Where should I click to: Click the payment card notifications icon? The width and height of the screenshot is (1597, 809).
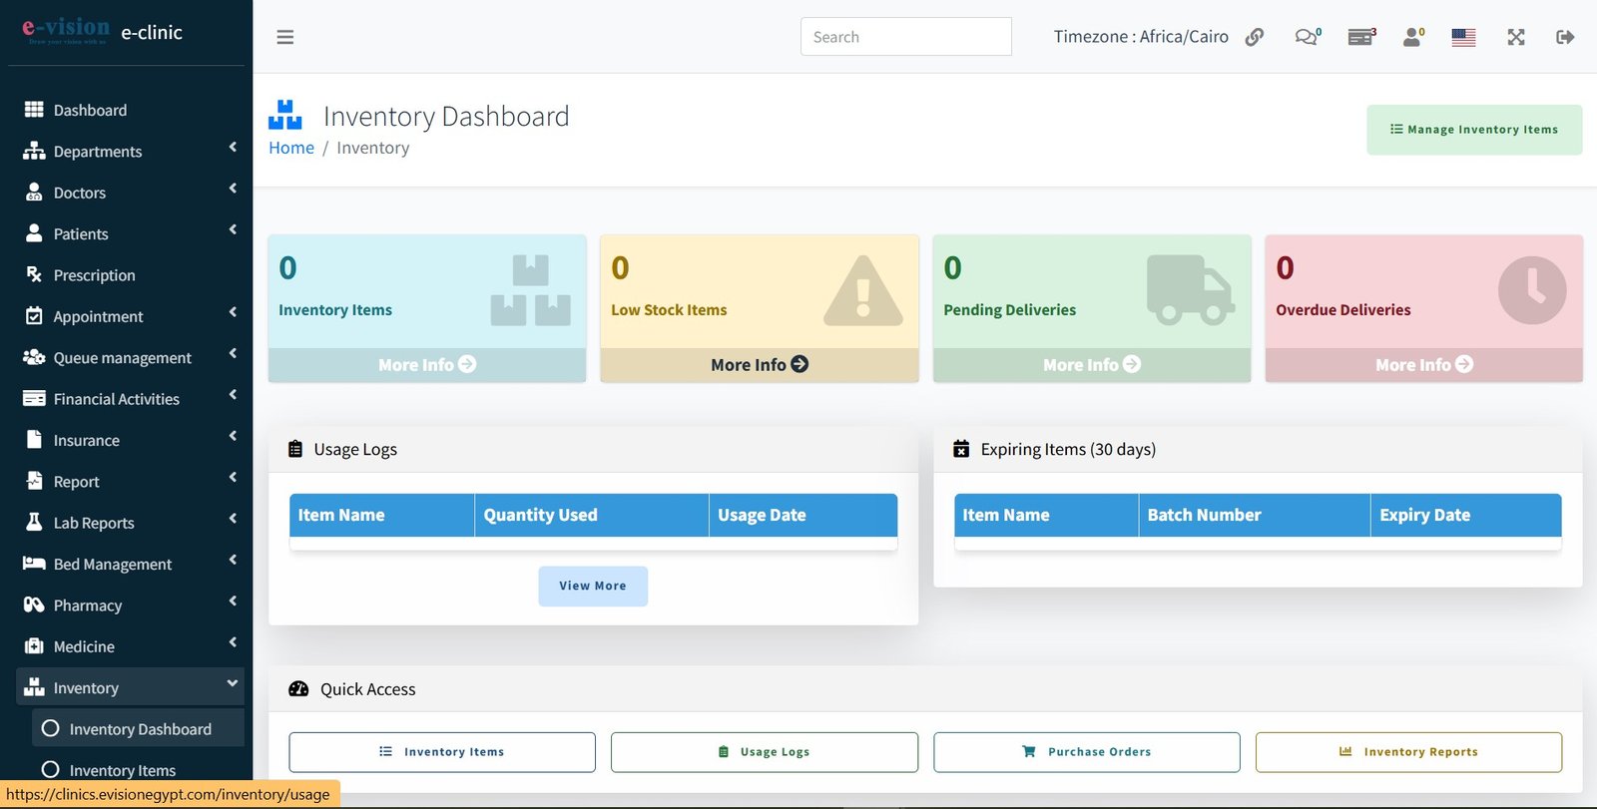pos(1359,37)
